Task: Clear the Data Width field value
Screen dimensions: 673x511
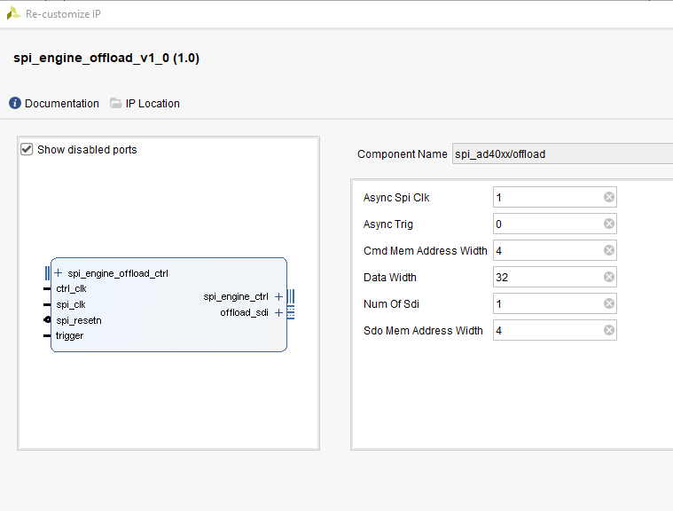Action: coord(609,277)
